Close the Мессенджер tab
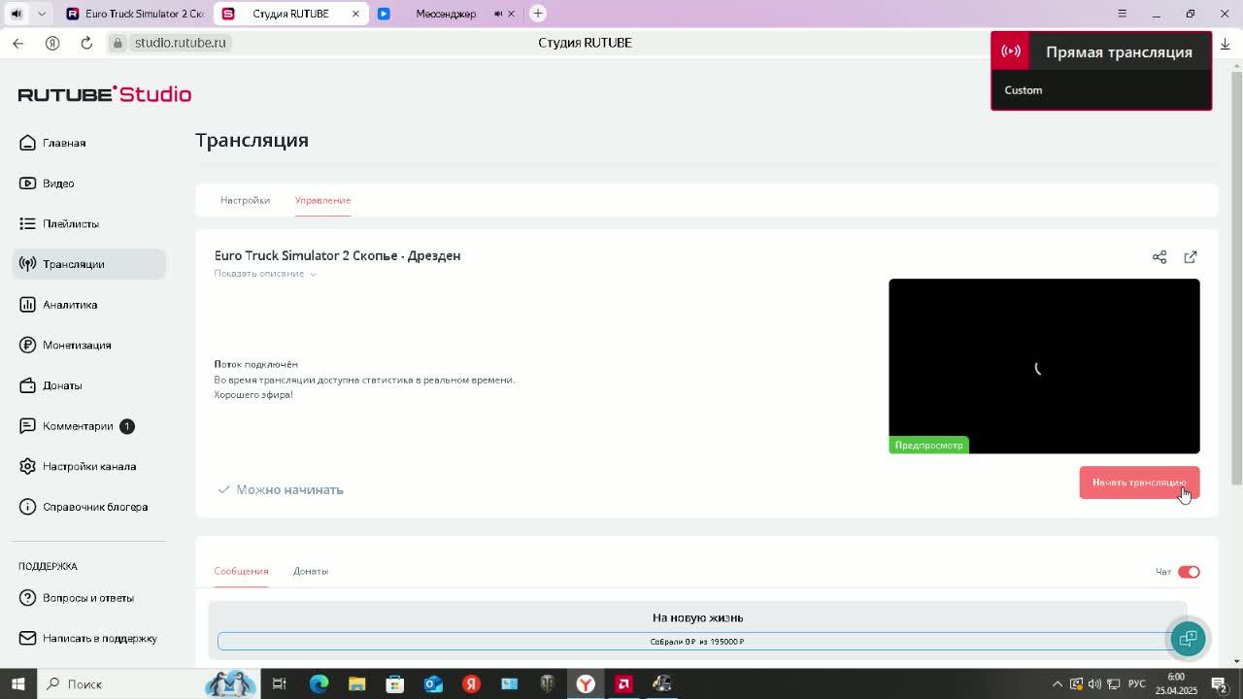This screenshot has height=699, width=1243. pyautogui.click(x=512, y=14)
